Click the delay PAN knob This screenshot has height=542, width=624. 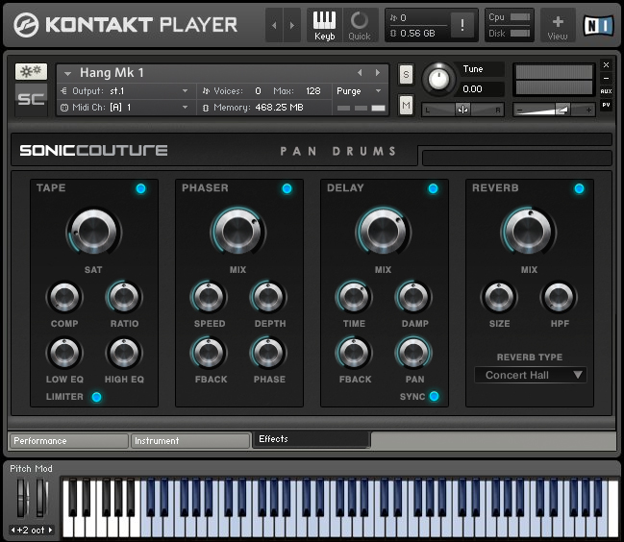[413, 353]
